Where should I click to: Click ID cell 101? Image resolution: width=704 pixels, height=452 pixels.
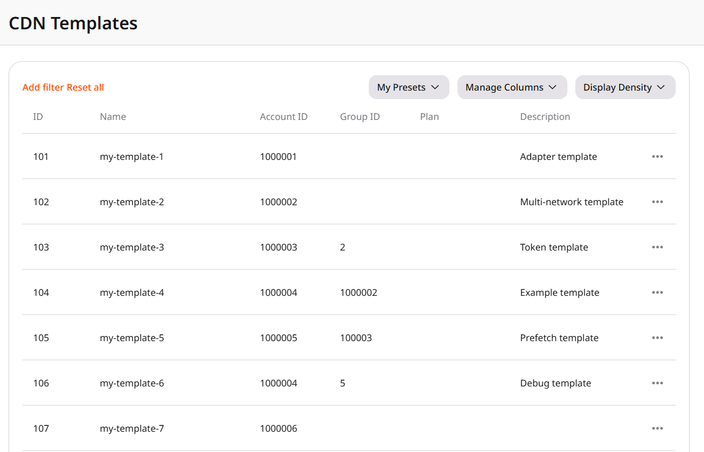coord(41,157)
